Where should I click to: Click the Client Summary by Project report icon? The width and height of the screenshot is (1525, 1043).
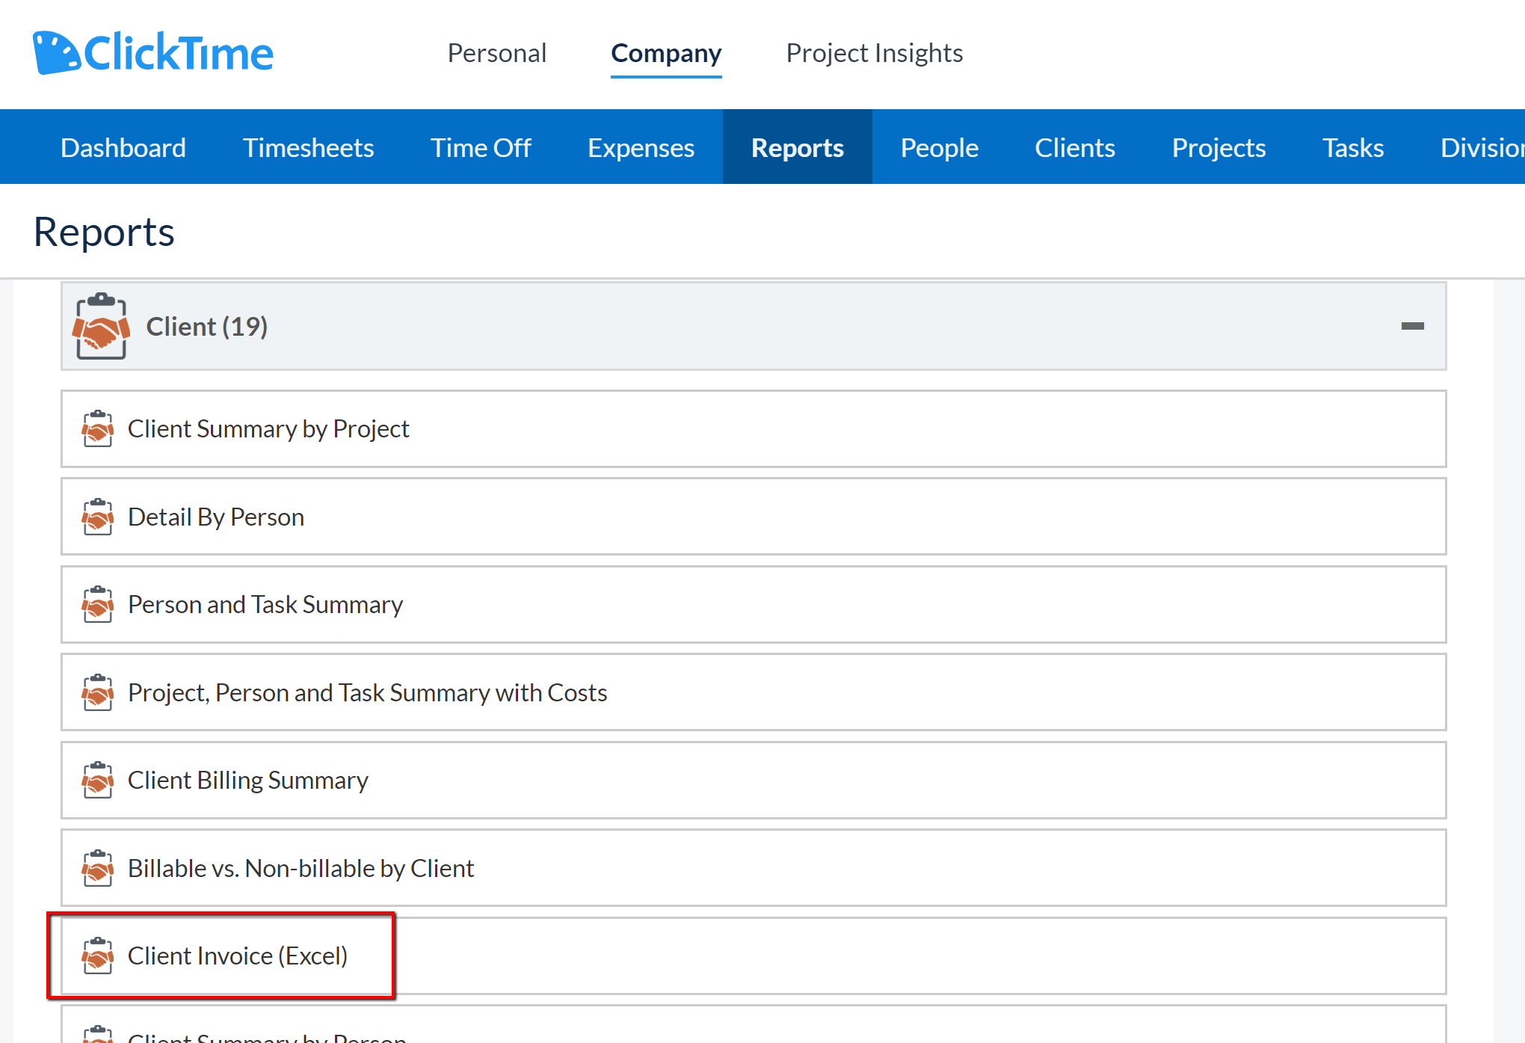click(x=98, y=428)
